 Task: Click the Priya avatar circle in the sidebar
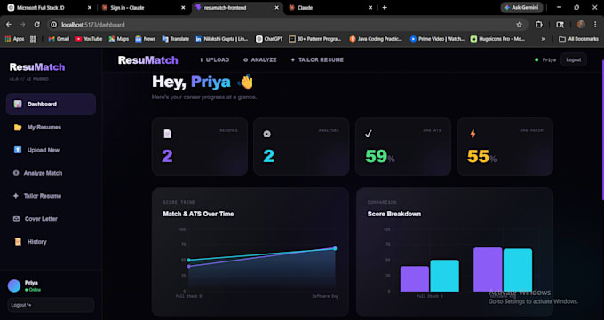[14, 285]
